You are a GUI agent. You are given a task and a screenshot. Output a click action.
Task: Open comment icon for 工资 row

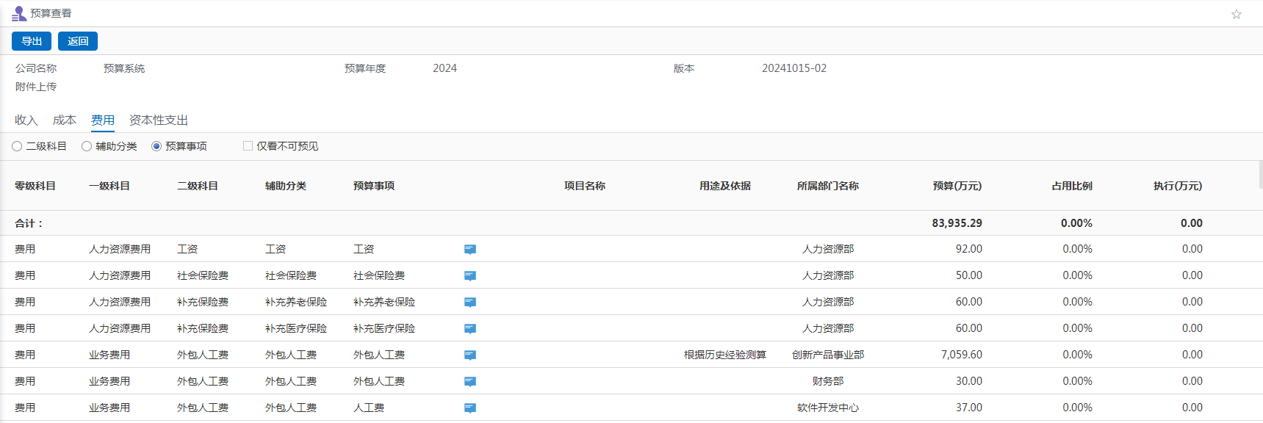coord(470,250)
